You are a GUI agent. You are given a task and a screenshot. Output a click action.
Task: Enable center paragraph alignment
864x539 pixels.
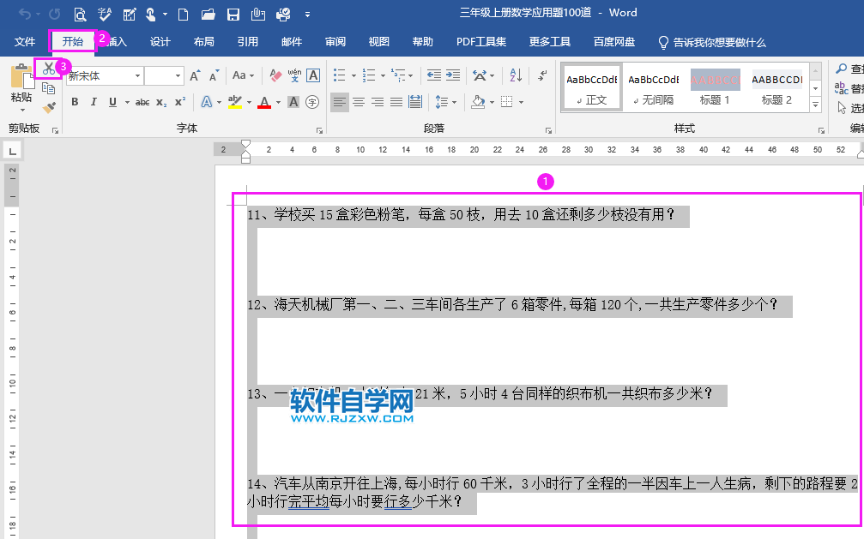[359, 102]
